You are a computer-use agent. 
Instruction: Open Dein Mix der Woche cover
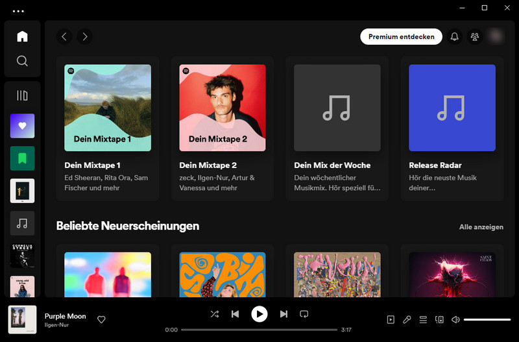(x=337, y=108)
